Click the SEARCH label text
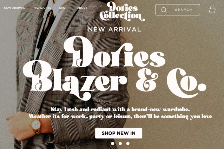This screenshot has height=149, width=224. (x=183, y=10)
